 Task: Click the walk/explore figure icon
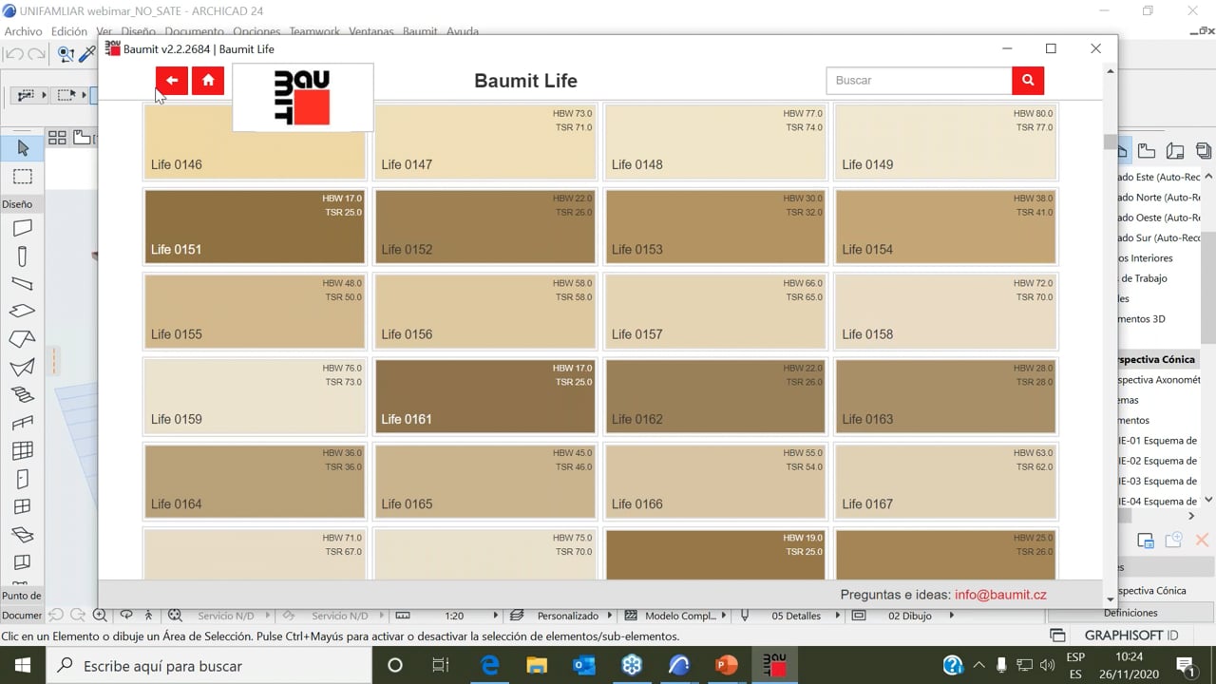(148, 616)
